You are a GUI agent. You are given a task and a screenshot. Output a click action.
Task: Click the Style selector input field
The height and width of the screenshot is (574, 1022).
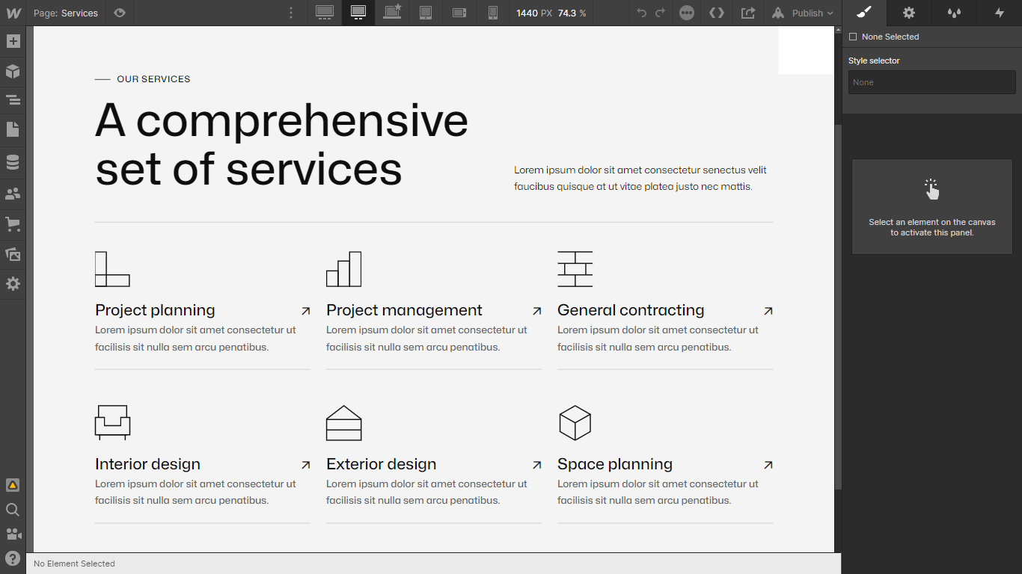931,82
